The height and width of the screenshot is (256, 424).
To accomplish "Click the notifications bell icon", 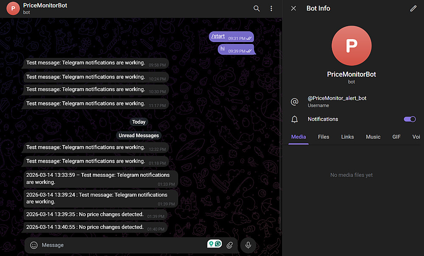I will 295,119.
